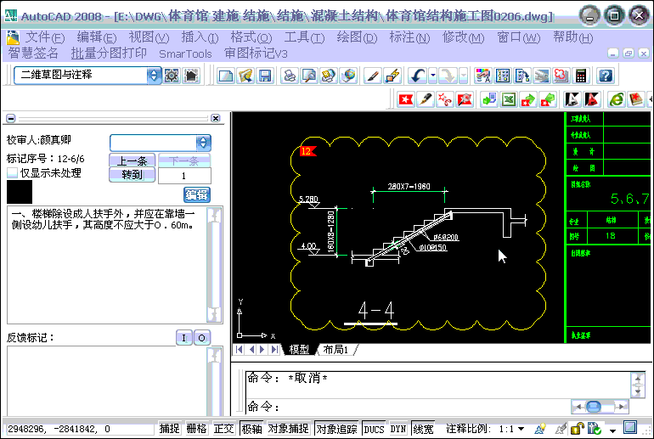Toggle 正交 ortho mode in status bar

(x=223, y=429)
